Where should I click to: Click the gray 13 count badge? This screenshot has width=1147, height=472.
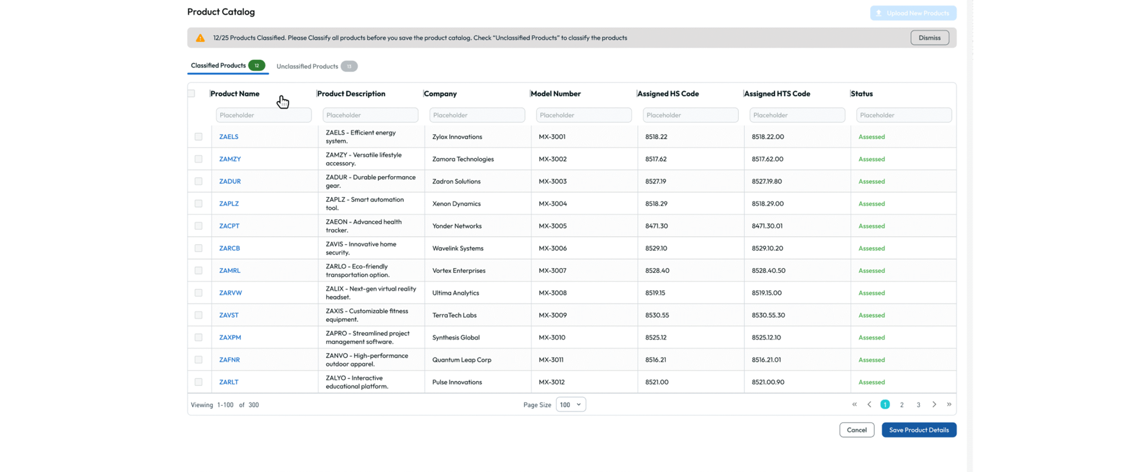(349, 66)
